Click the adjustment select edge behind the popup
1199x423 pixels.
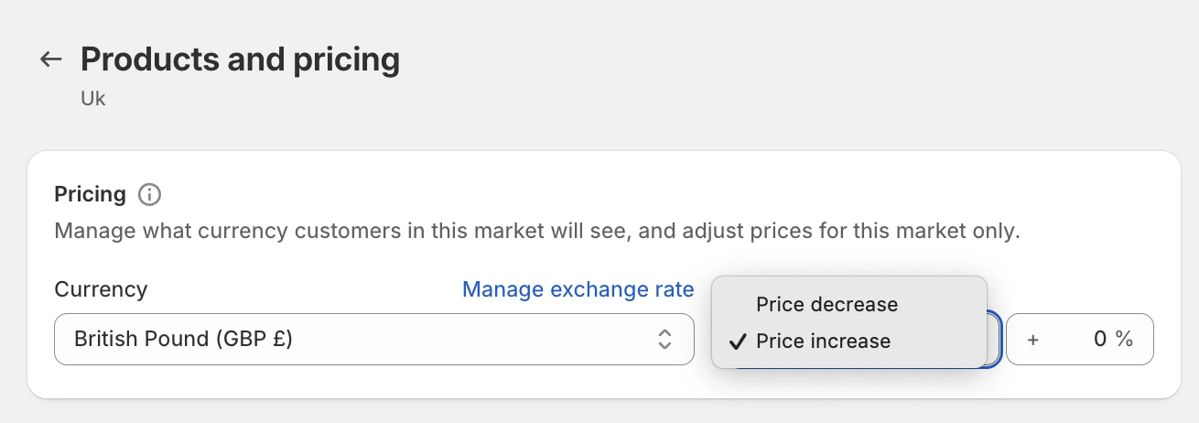994,340
